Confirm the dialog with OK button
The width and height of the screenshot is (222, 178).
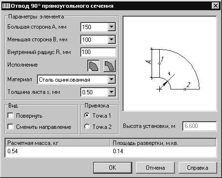pyautogui.click(x=113, y=168)
